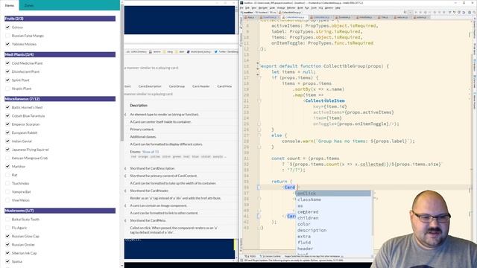477x268 pixels.
Task: Collapse the 'if (props.items)' fold marker
Action: click(260, 77)
